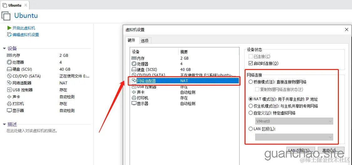Click the display icon in left panel
Screen dimensions: 352x165
coord(9,111)
